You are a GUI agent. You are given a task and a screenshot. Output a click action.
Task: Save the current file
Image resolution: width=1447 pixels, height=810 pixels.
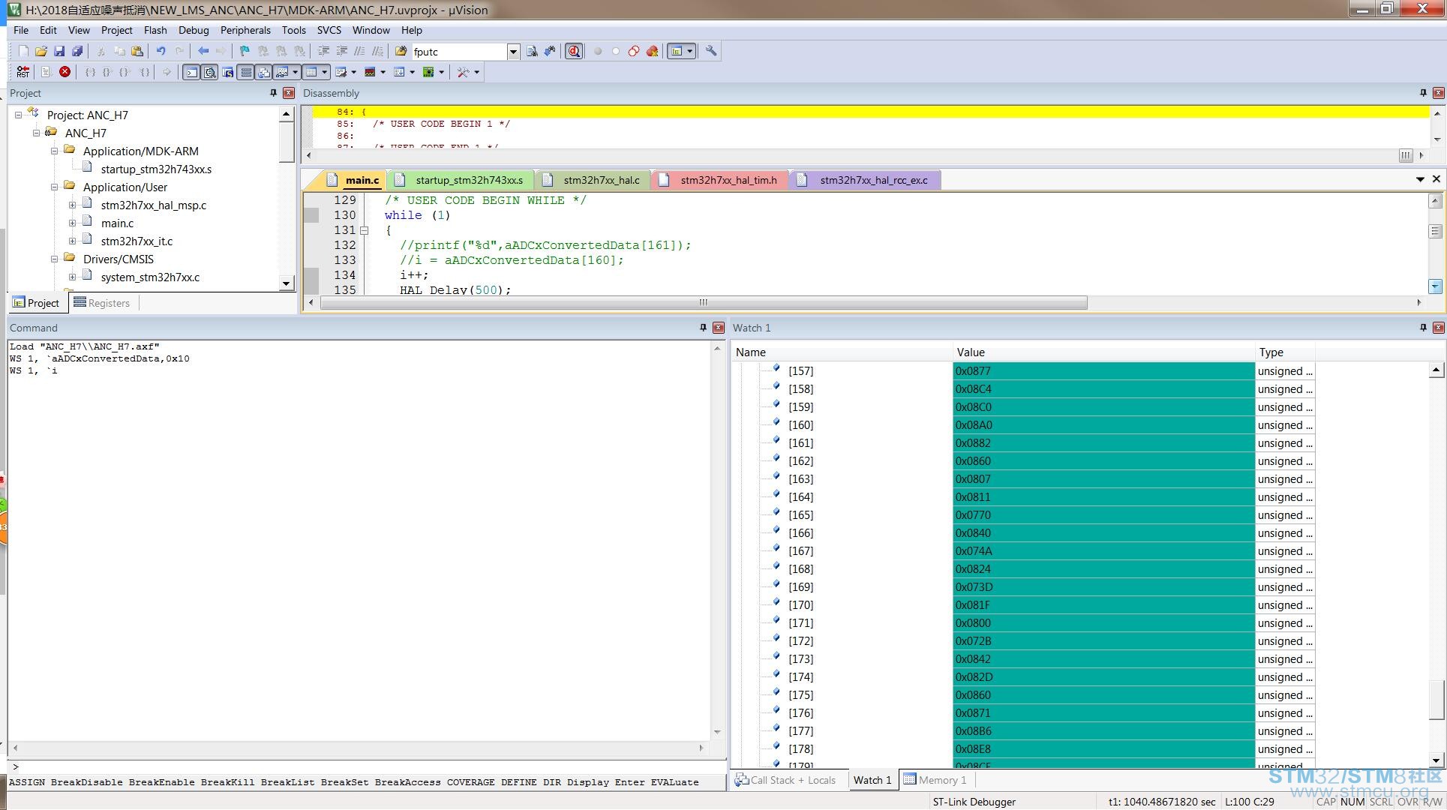click(x=59, y=51)
